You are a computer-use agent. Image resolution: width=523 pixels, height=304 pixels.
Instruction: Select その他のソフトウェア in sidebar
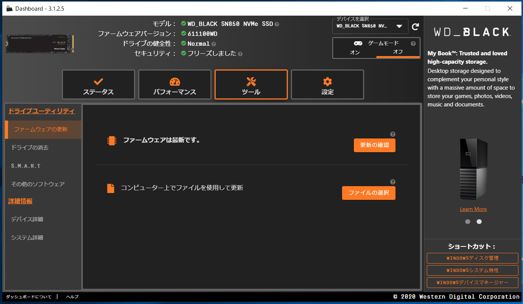43,184
